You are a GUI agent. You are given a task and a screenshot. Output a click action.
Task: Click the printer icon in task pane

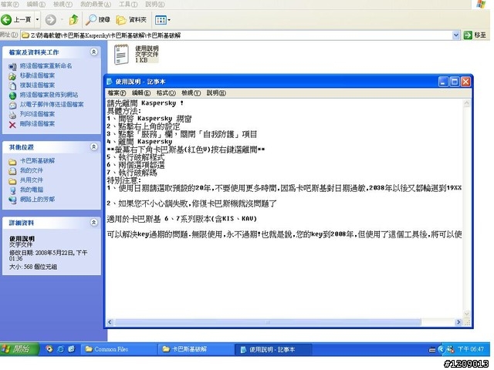click(12, 115)
